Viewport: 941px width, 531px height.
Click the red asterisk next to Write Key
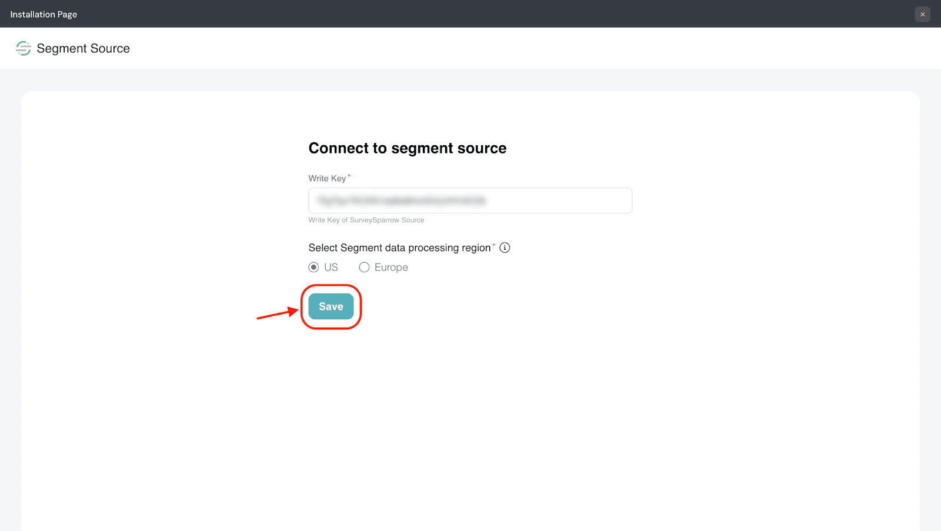[x=349, y=176]
